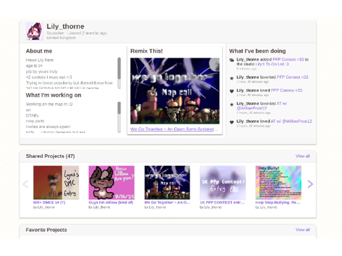This screenshot has height=256, width=342.
Task: View all Favorite Projects
Action: pyautogui.click(x=303, y=230)
